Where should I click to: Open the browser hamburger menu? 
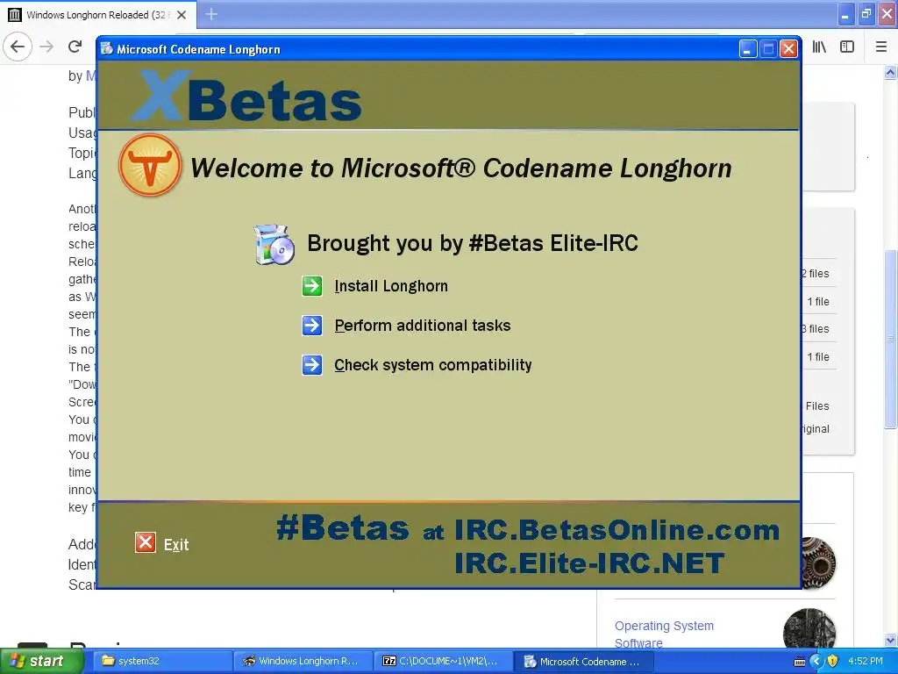pos(881,47)
